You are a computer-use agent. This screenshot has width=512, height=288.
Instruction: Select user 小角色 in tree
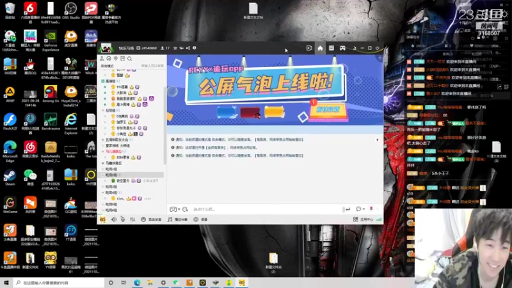click(121, 134)
